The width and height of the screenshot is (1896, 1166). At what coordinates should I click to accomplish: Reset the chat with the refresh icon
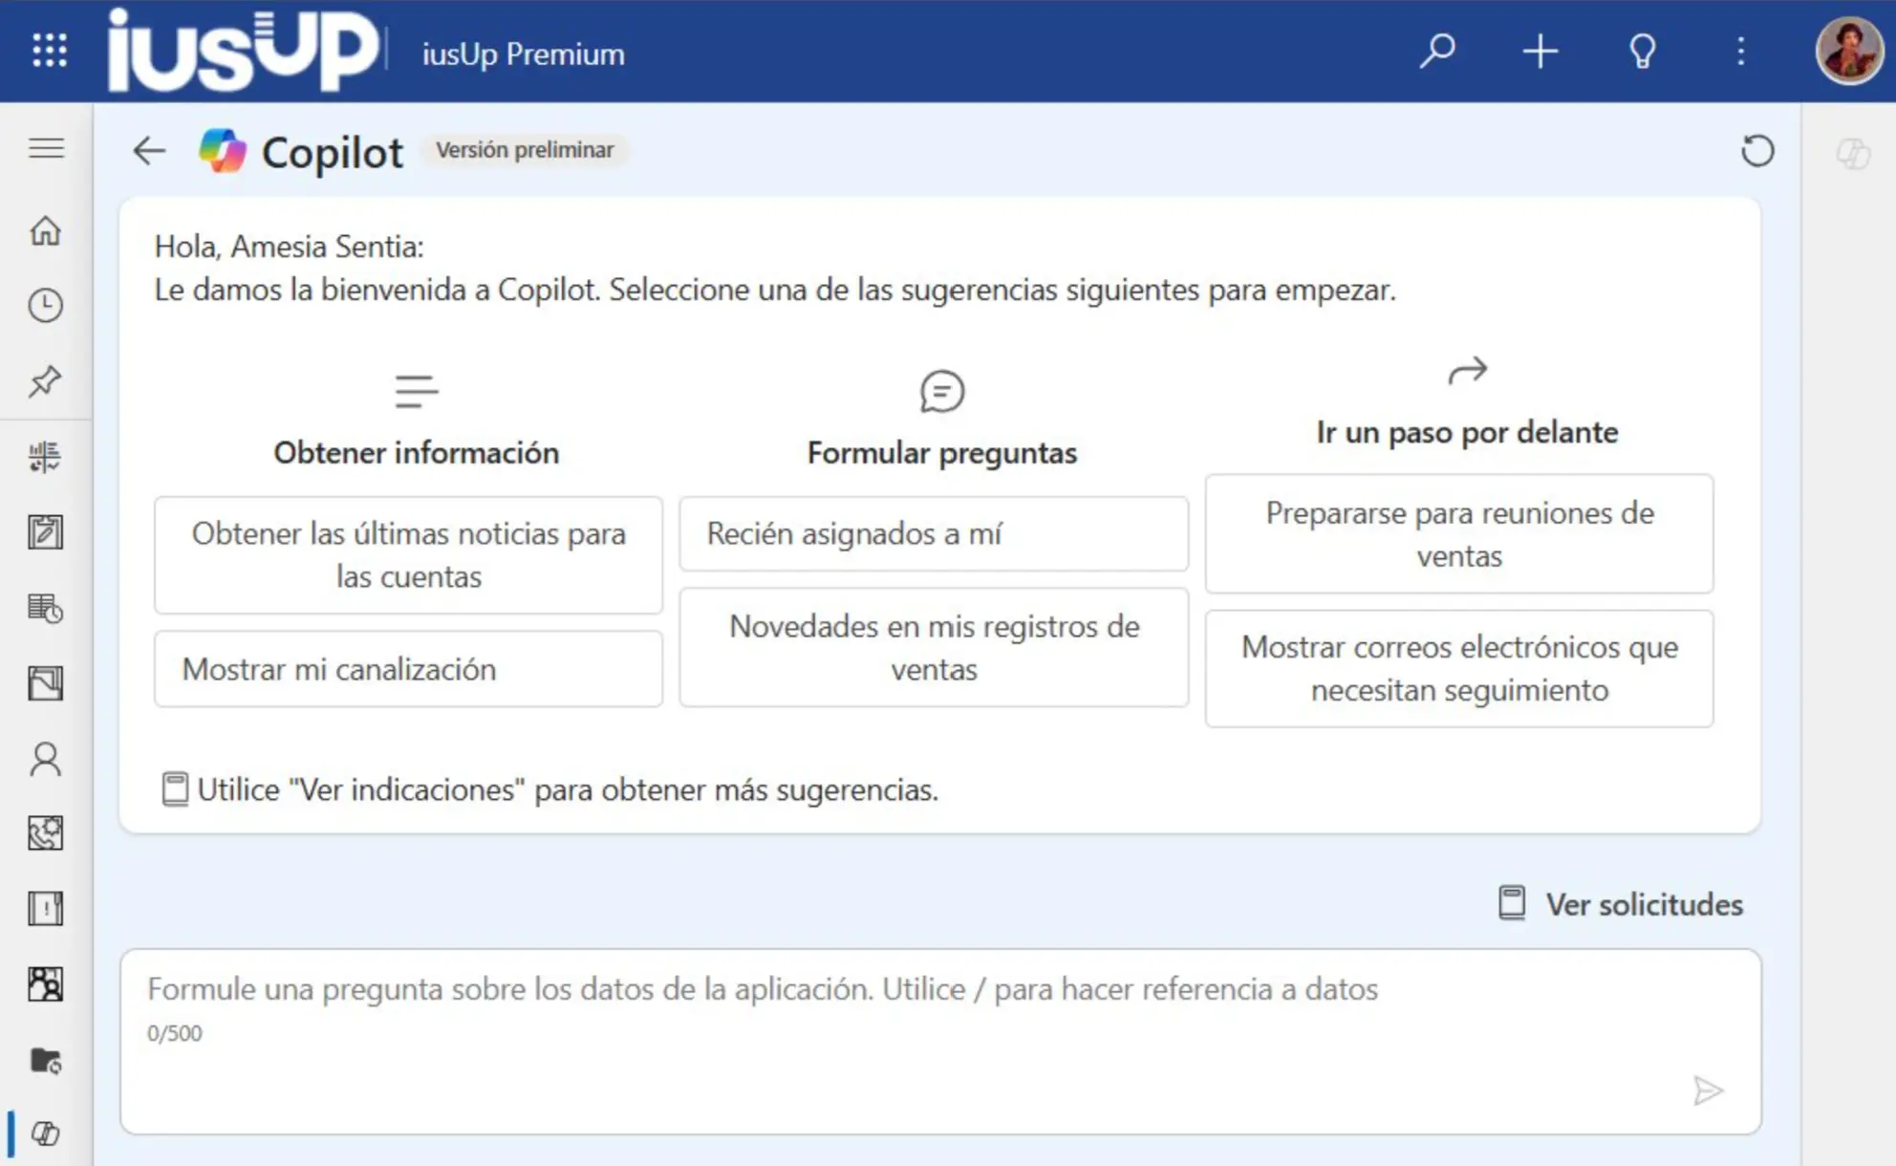click(1756, 151)
